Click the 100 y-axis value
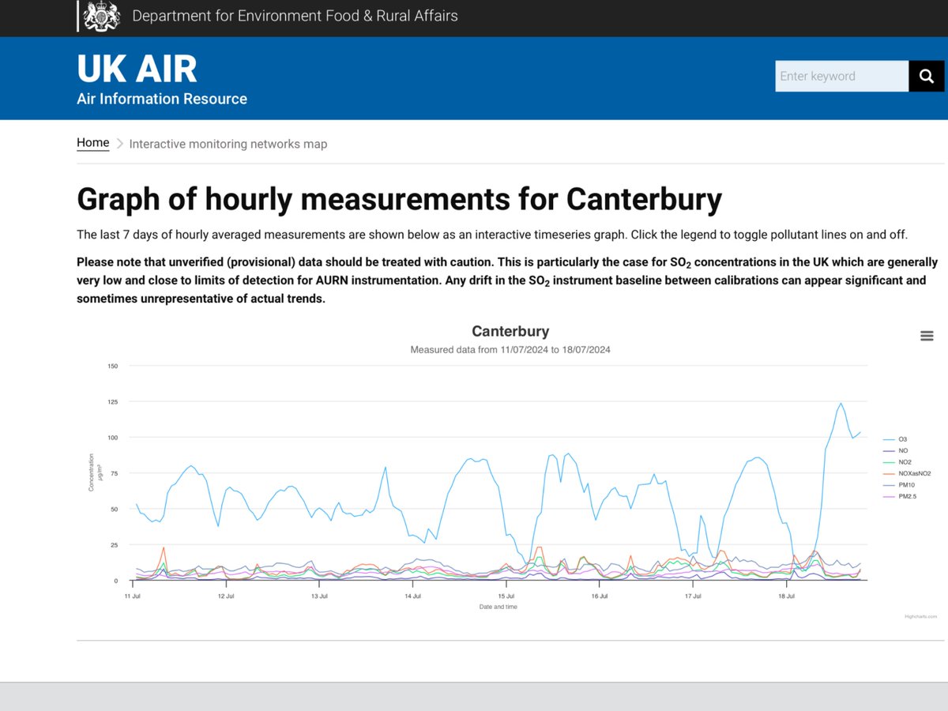The height and width of the screenshot is (711, 948). (112, 438)
